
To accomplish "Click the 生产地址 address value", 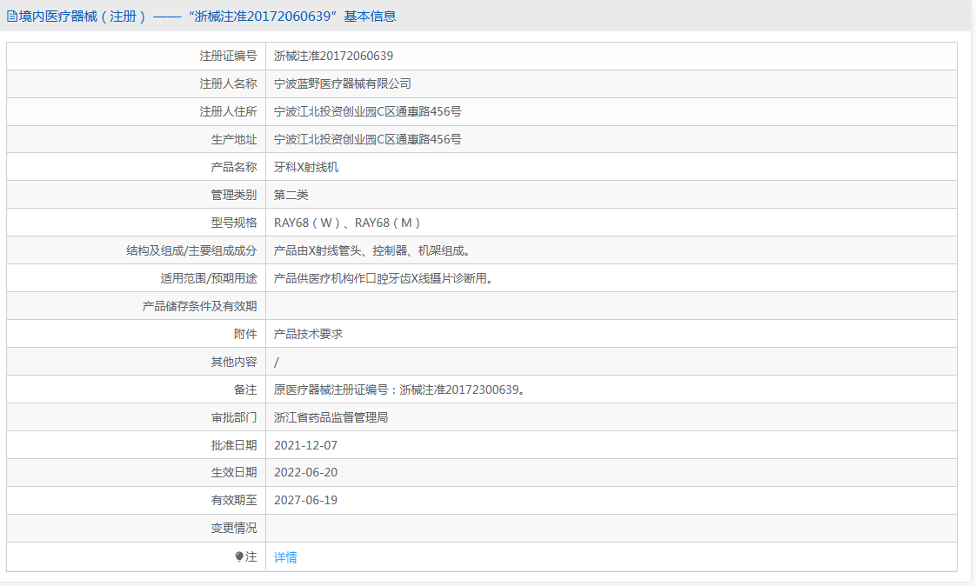I will 368,139.
